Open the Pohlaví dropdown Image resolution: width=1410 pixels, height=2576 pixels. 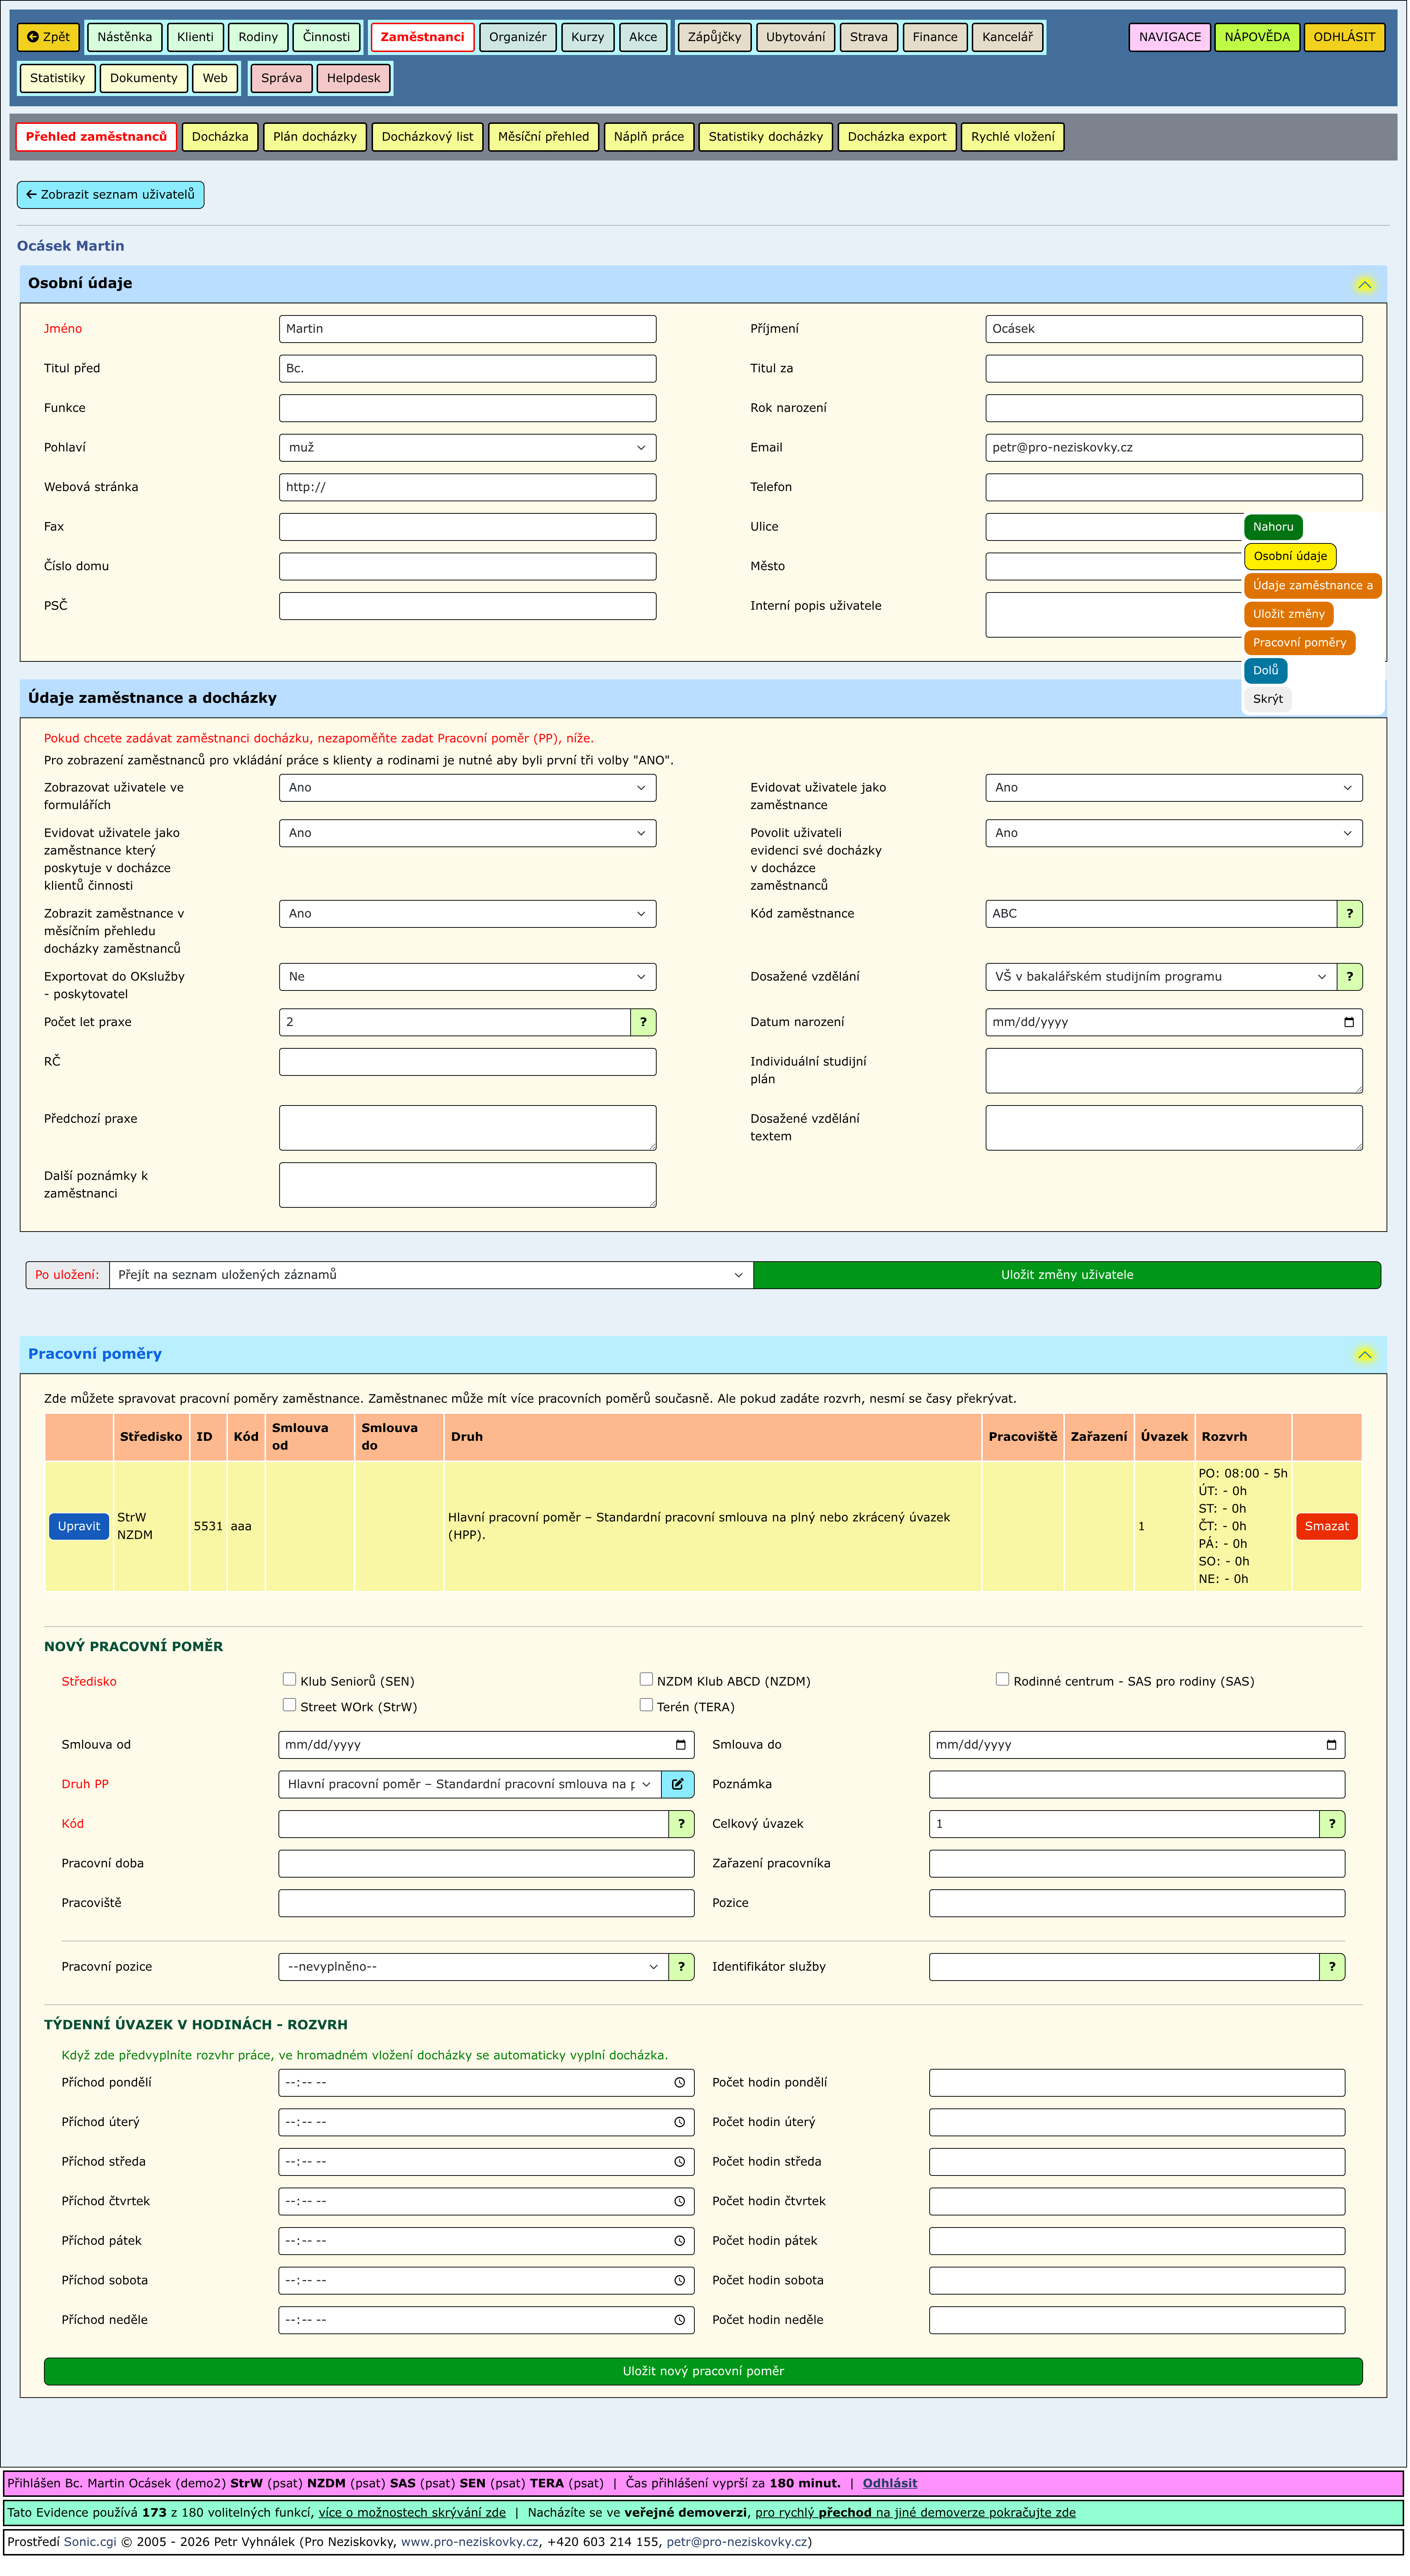pyautogui.click(x=467, y=448)
